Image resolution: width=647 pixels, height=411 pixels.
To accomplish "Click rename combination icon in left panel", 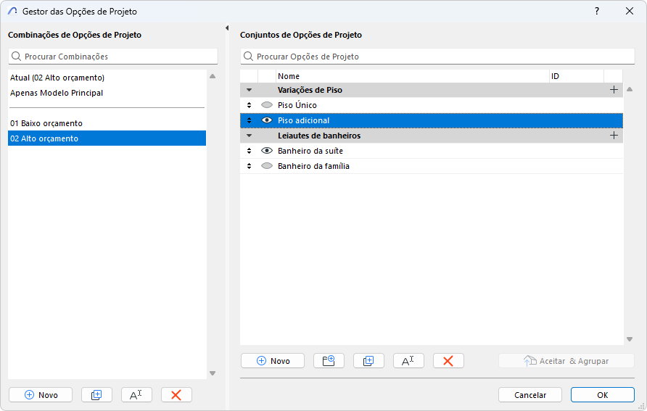I will tap(136, 395).
